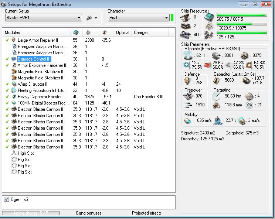Click the turret hardpoints icon in Ship Resources
This screenshot has height=219, width=275.
tap(185, 17)
